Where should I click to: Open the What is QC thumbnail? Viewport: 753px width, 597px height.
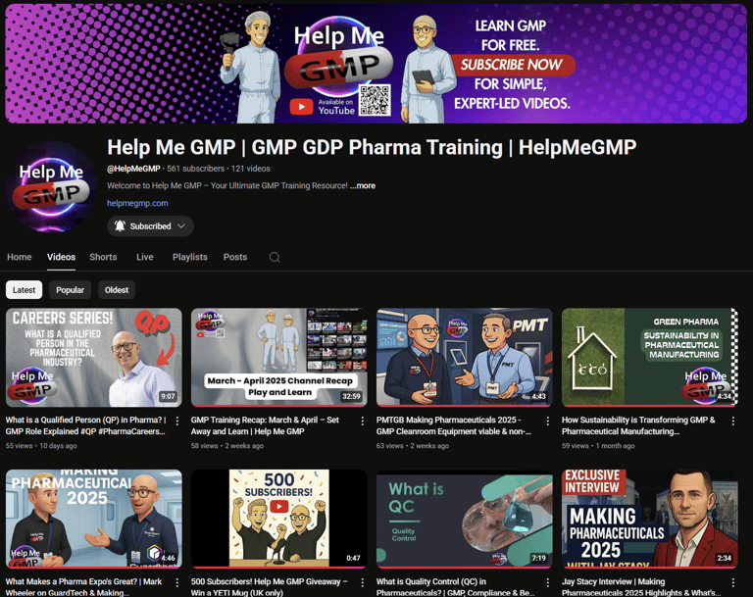coord(465,519)
